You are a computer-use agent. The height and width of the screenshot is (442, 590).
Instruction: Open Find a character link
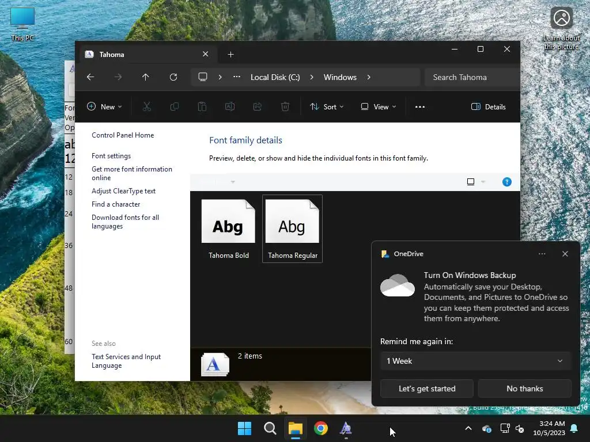(116, 204)
